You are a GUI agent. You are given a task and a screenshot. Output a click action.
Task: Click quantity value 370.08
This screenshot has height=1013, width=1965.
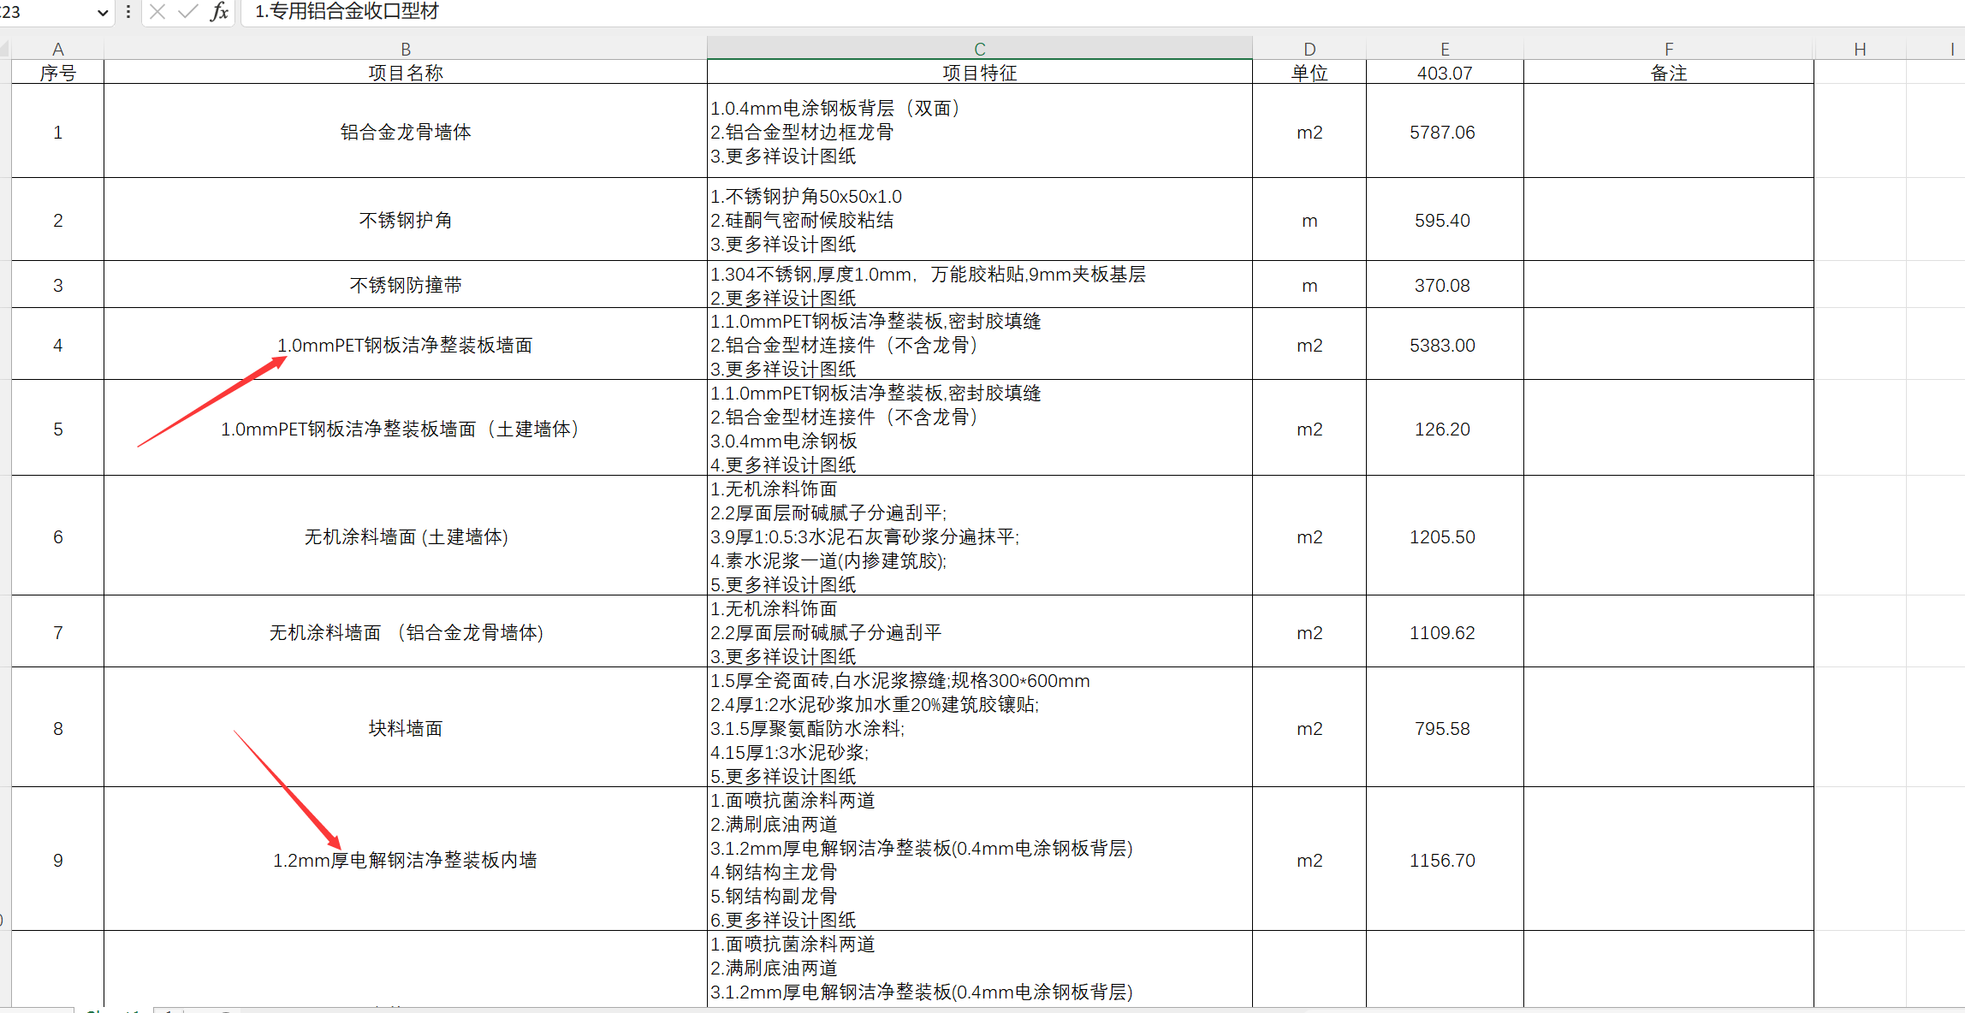coord(1442,285)
